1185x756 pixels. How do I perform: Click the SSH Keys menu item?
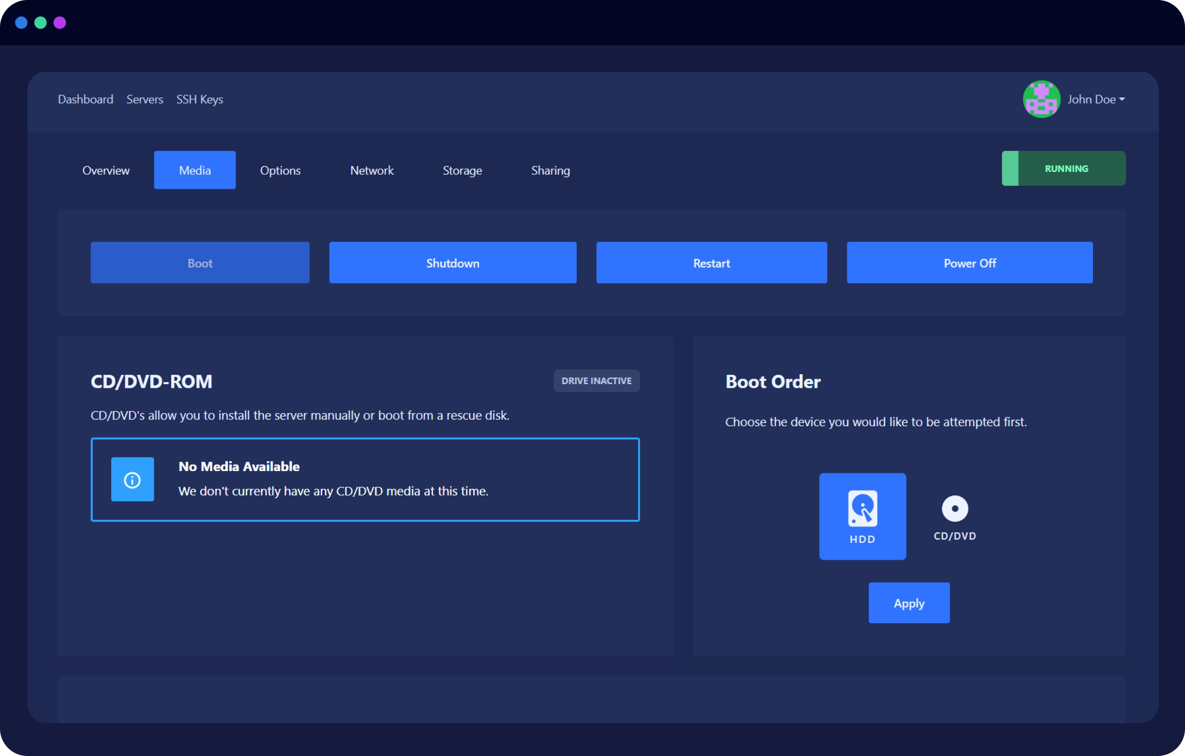tap(200, 99)
